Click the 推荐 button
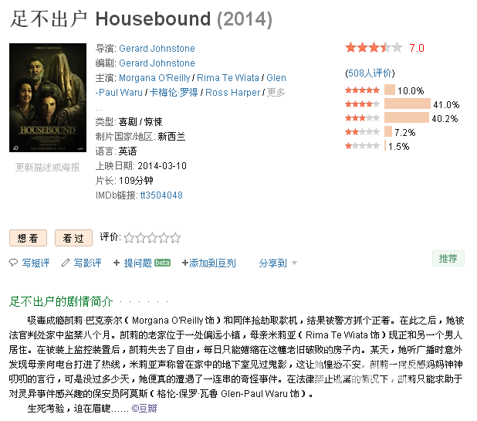The width and height of the screenshot is (477, 421). 448,259
